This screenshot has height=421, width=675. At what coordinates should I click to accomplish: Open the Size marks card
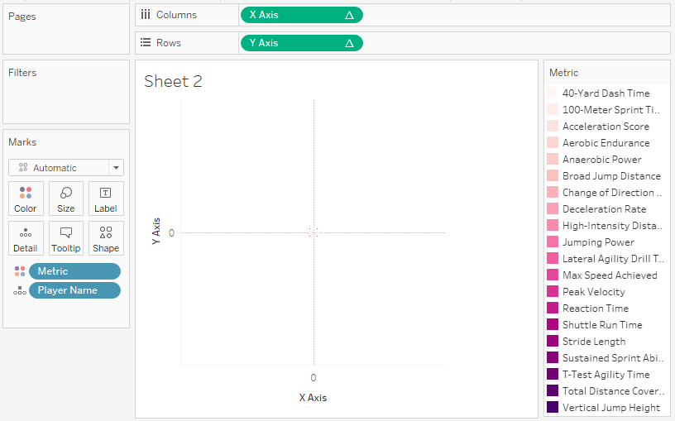pyautogui.click(x=66, y=199)
